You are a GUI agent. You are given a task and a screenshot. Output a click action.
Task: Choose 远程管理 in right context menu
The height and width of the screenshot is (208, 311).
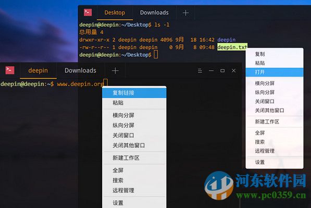(x=275, y=151)
